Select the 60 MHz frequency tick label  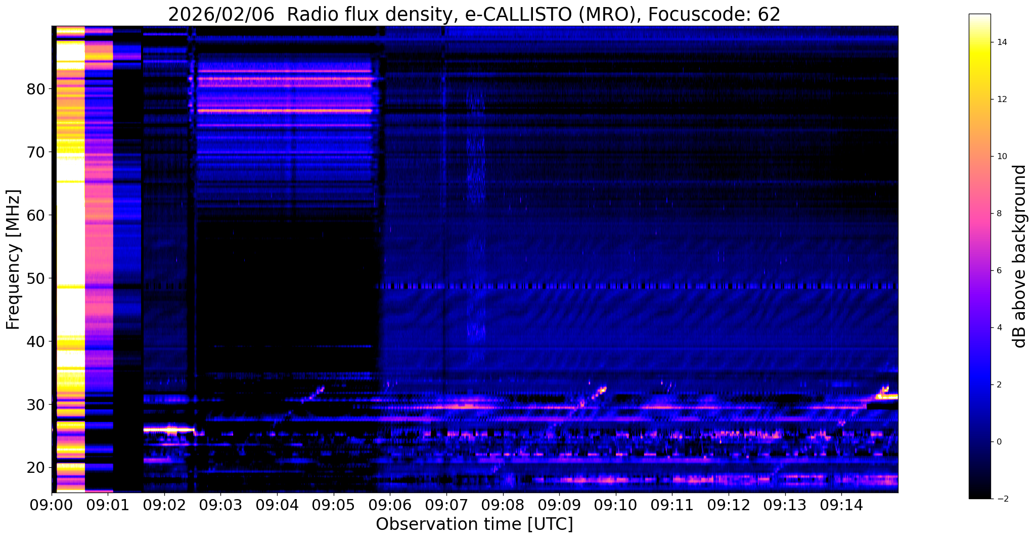pos(36,215)
